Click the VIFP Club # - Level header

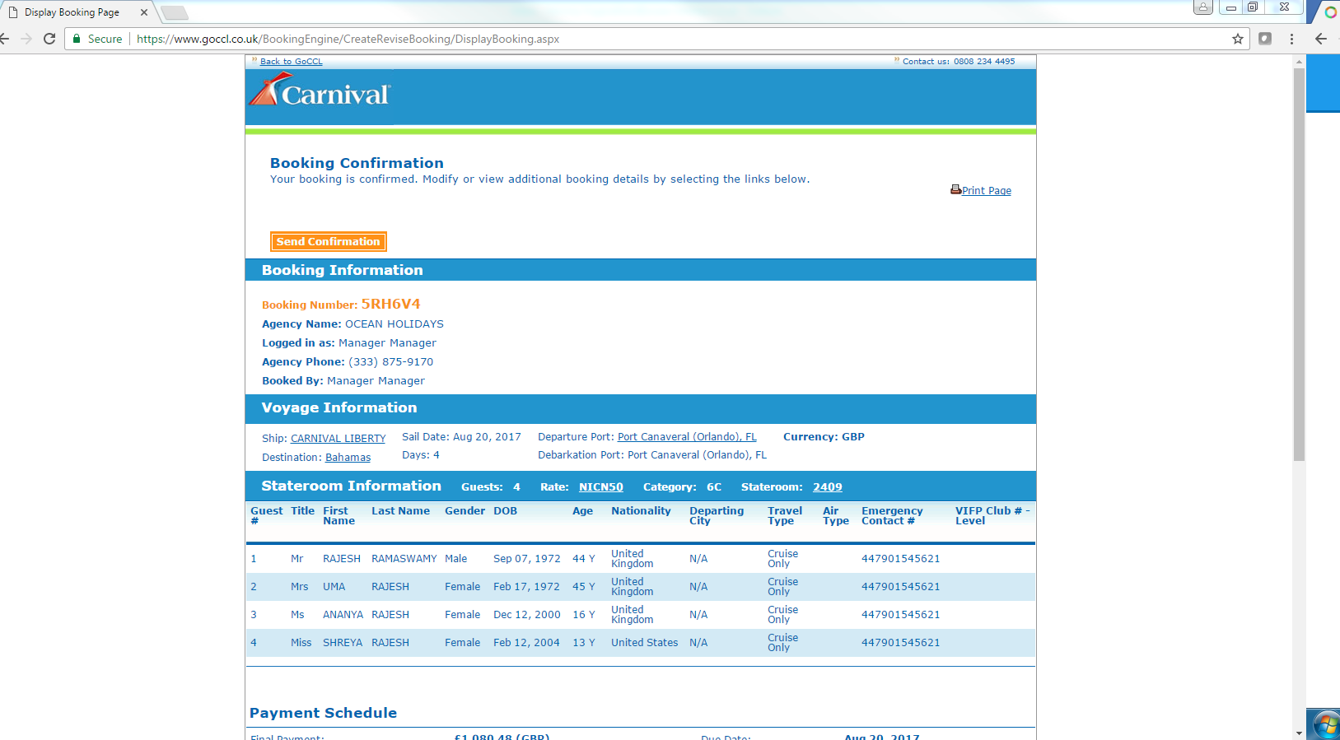992,516
